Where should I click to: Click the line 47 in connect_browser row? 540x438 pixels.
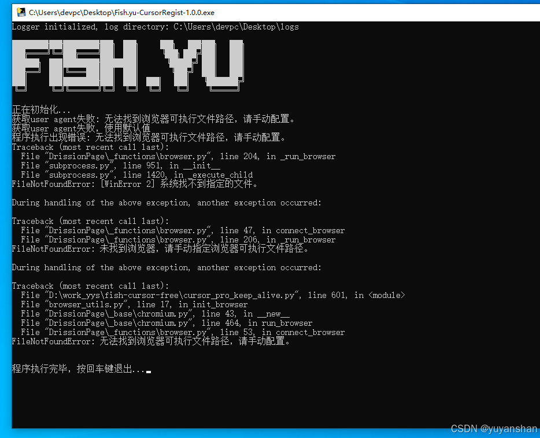[x=183, y=230]
